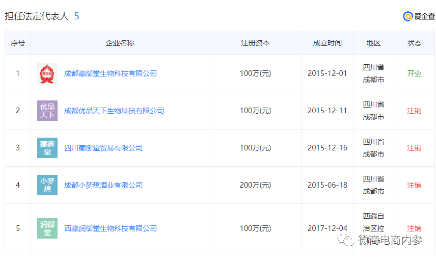This screenshot has height=259, width=436.
Task: Open 四川藏御堂贸易有限公司 company link
Action: (103, 148)
